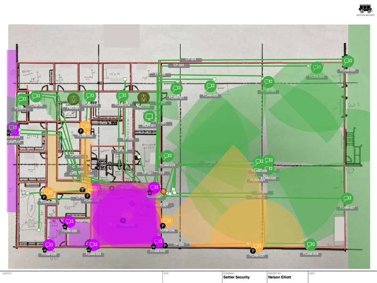377x283 pixels.
Task: Choose the FCAM-017 camera icon
Action: pos(22,99)
